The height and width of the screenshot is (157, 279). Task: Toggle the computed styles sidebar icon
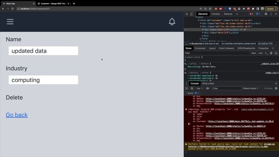click(x=276, y=53)
